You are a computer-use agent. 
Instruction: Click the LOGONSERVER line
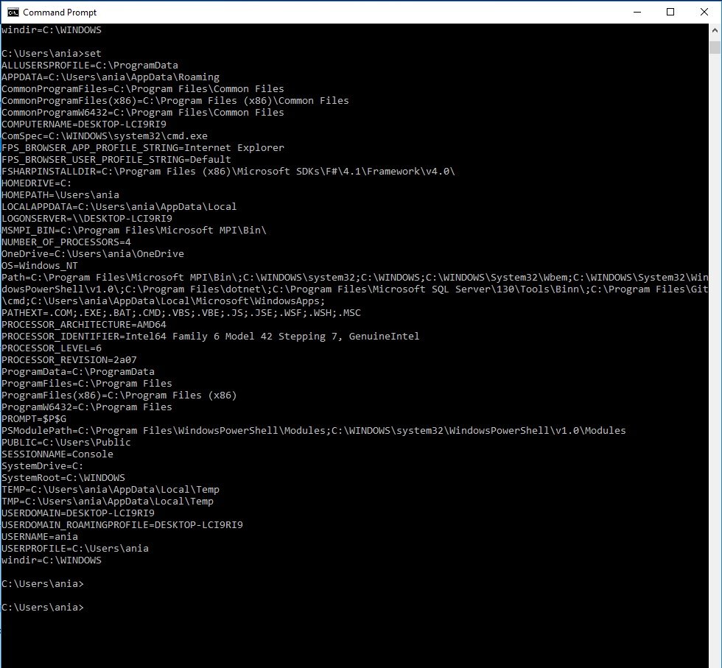coord(87,219)
